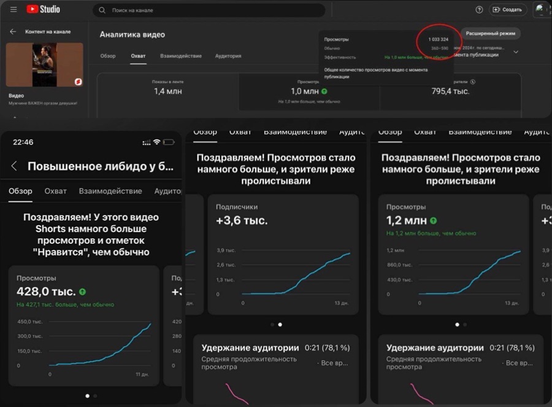Select second page dot under Просмотры 428,0 тыс. card
This screenshot has width=552, height=407.
(95, 396)
